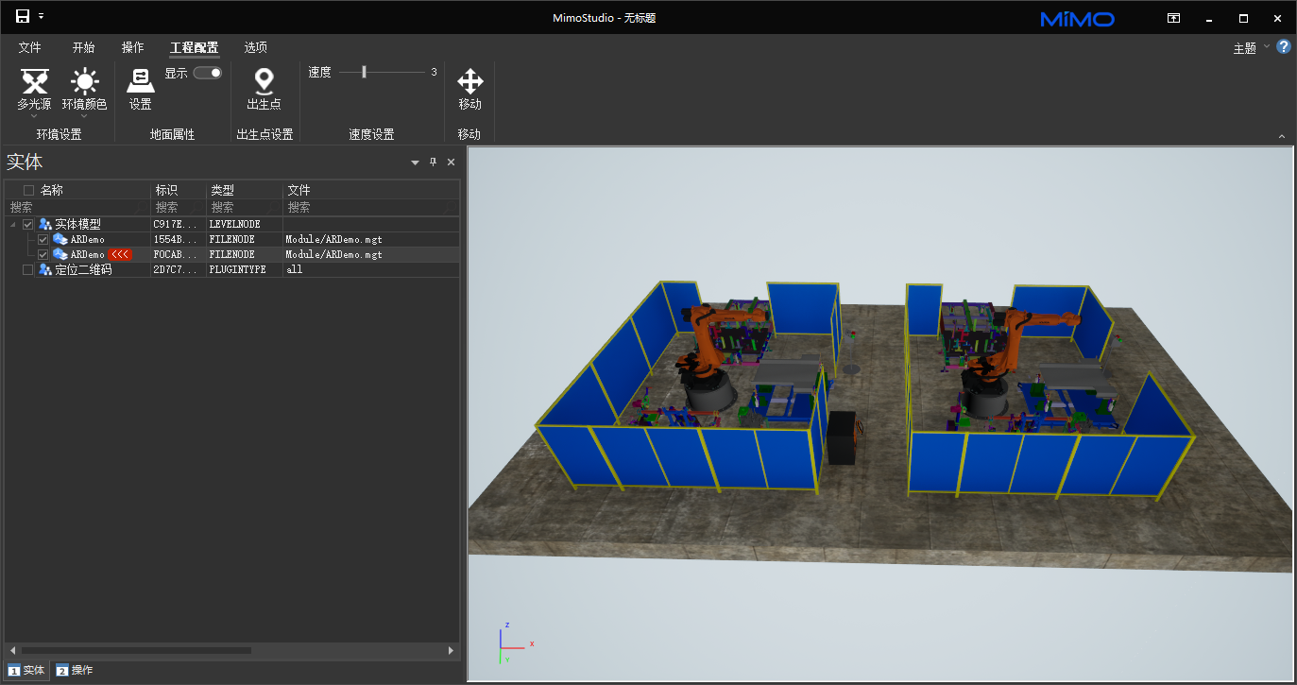Enable the 定位二维码 checkbox
This screenshot has height=685, width=1297.
[27, 270]
